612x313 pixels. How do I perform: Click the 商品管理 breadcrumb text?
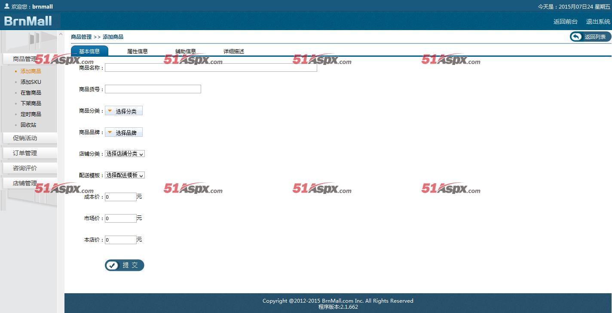click(81, 37)
